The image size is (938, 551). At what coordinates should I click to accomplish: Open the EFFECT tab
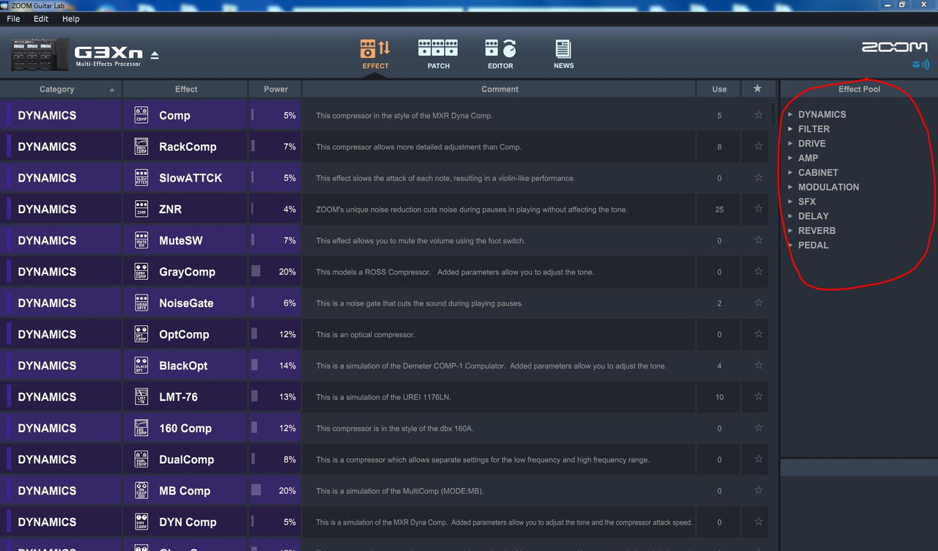pyautogui.click(x=375, y=54)
